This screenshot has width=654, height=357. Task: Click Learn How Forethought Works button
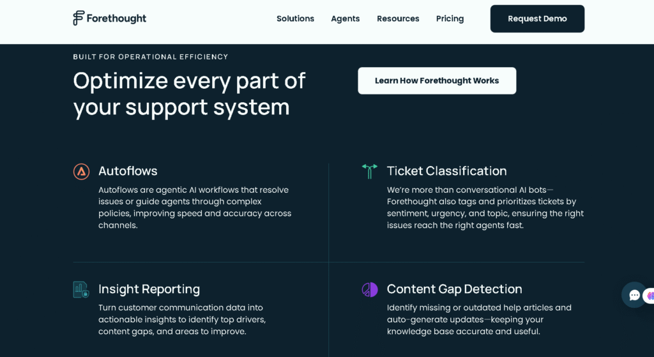point(437,80)
